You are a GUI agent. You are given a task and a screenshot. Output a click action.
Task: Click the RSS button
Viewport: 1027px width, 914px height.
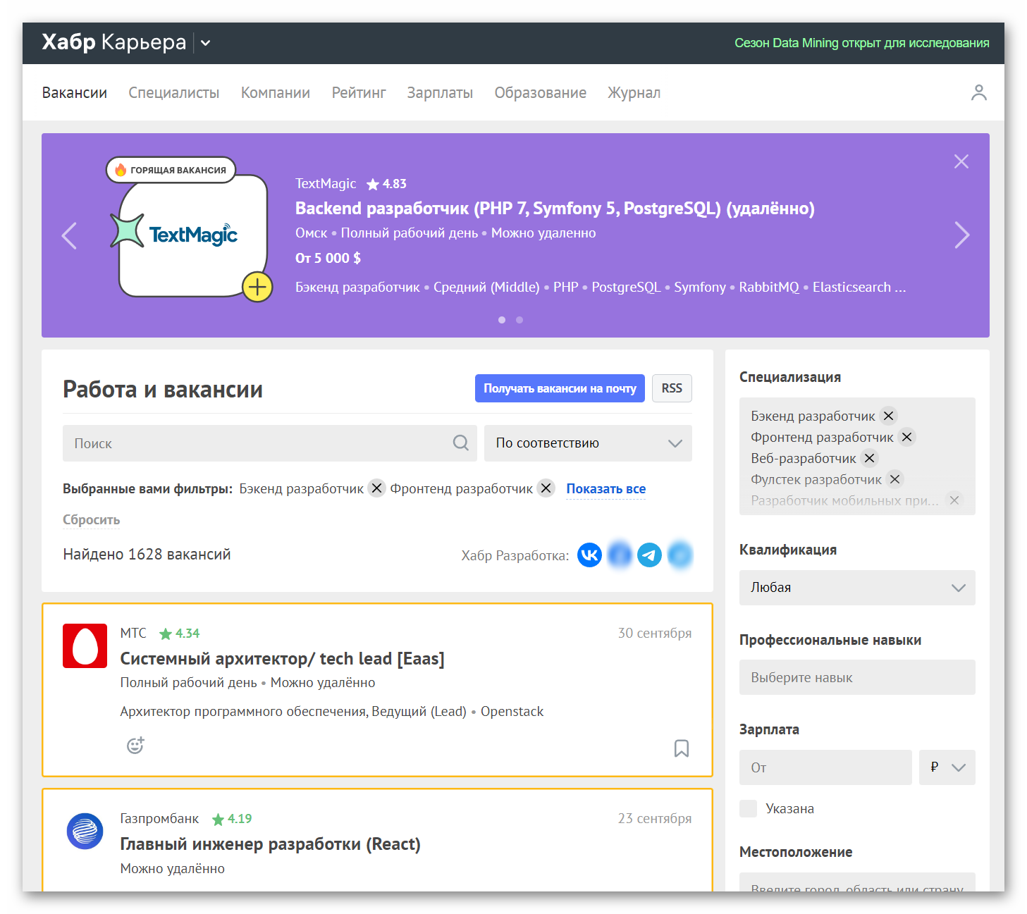672,388
